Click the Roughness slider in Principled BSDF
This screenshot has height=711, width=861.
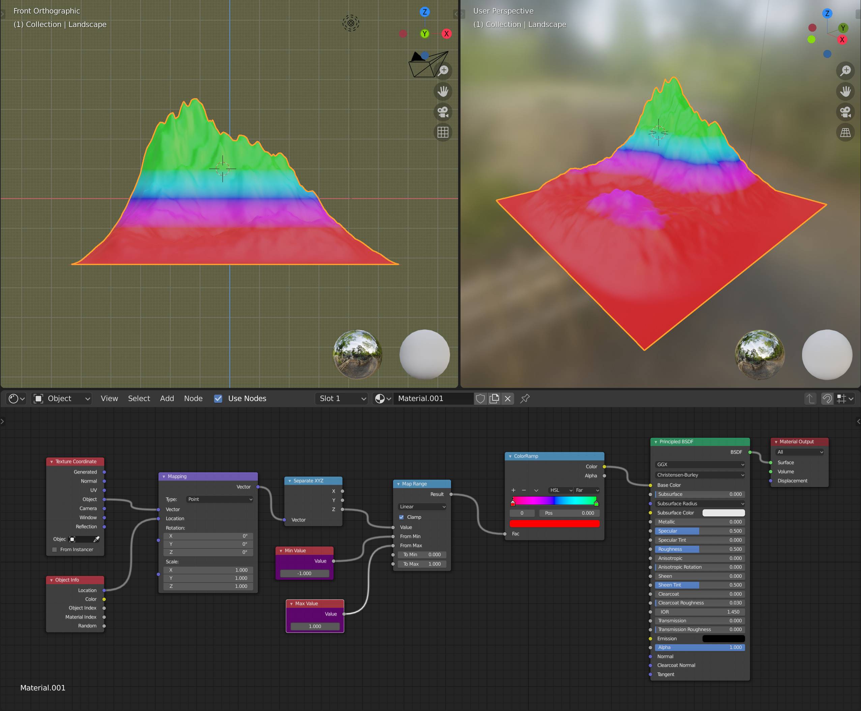[700, 549]
